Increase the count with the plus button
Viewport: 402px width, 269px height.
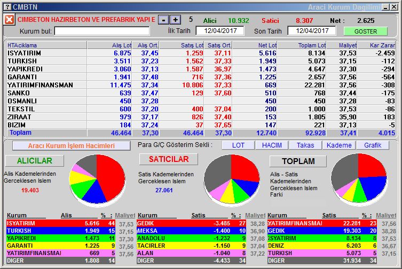pyautogui.click(x=175, y=20)
